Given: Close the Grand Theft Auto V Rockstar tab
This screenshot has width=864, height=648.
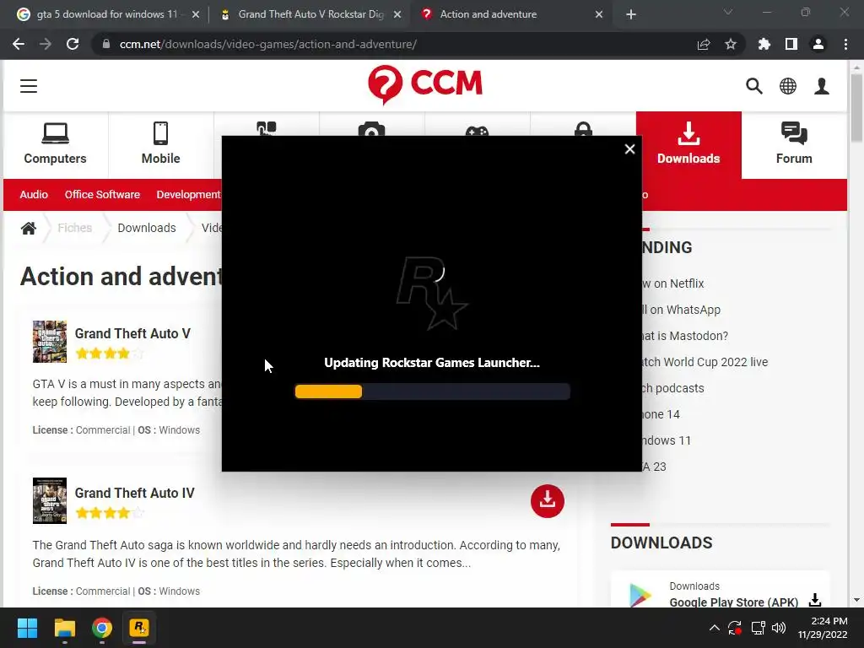Looking at the screenshot, I should [397, 15].
